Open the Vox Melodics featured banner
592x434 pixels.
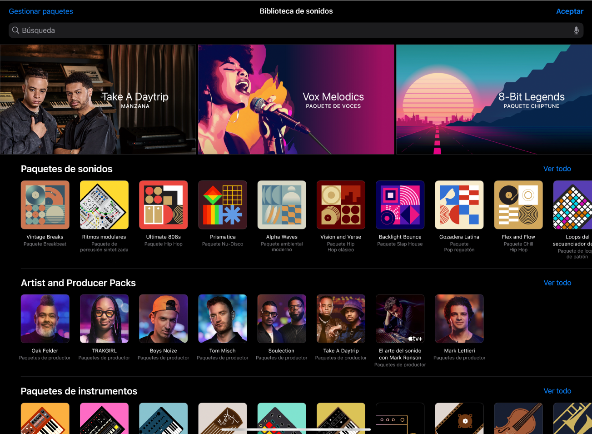[x=296, y=99]
